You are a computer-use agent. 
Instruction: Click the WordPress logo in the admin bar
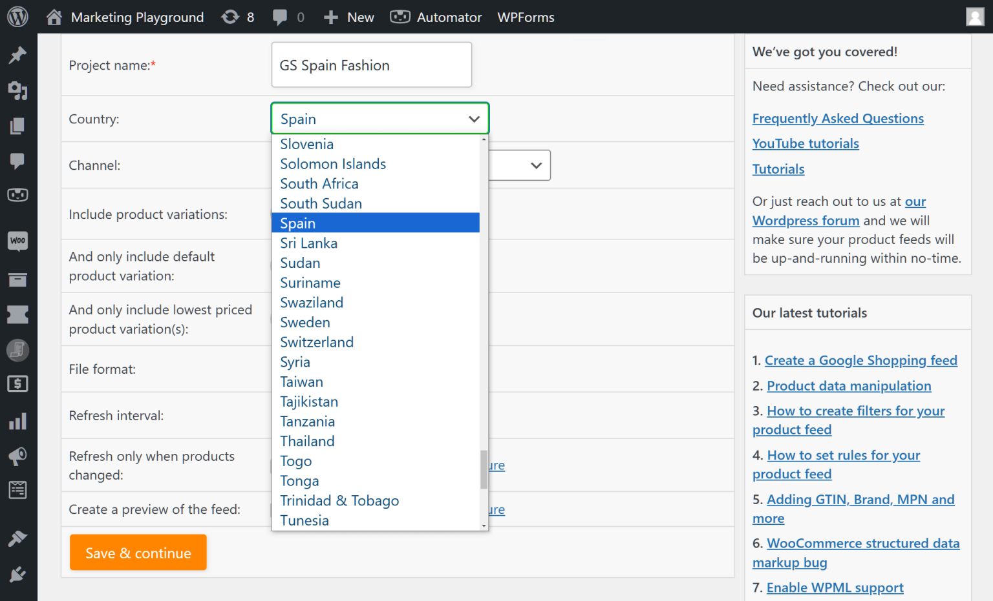click(x=17, y=17)
